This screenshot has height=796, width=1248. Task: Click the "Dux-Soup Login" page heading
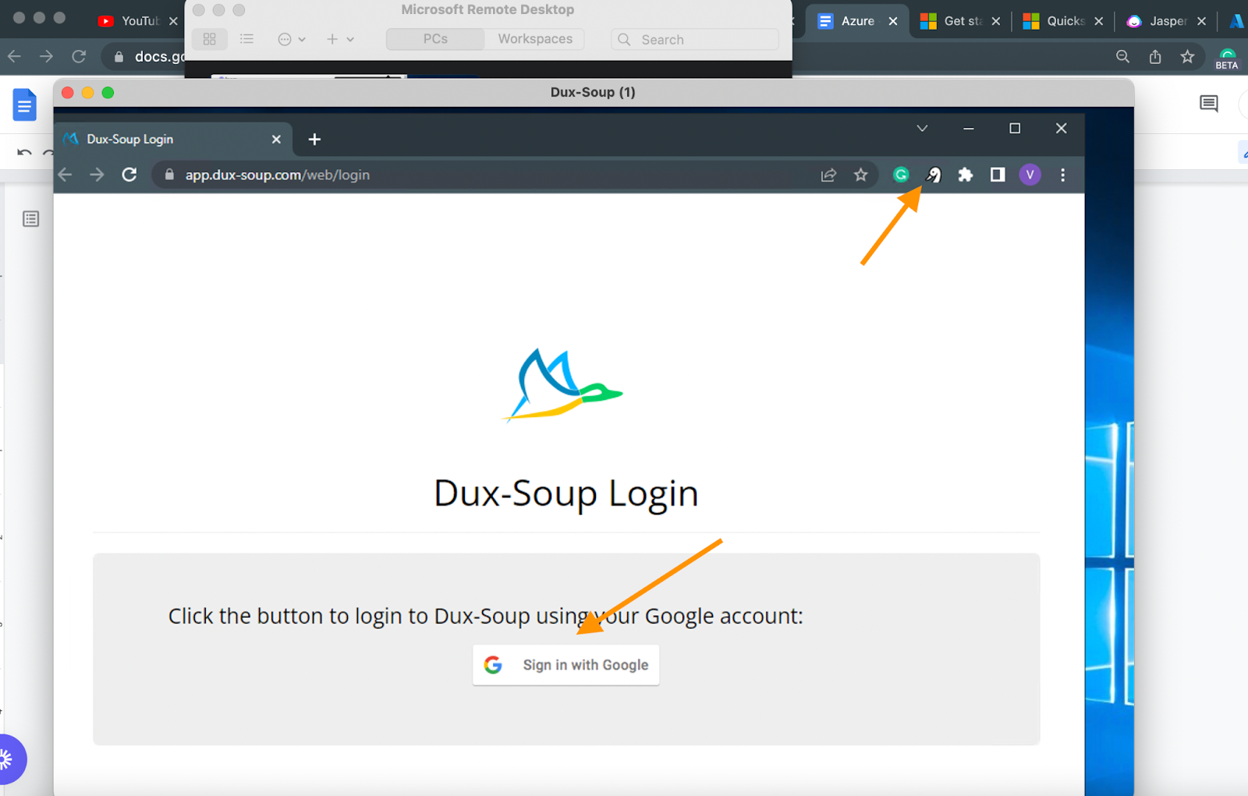(x=566, y=494)
